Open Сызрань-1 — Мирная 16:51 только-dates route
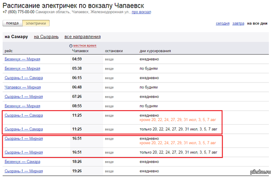273x177 pixels. click(24, 152)
